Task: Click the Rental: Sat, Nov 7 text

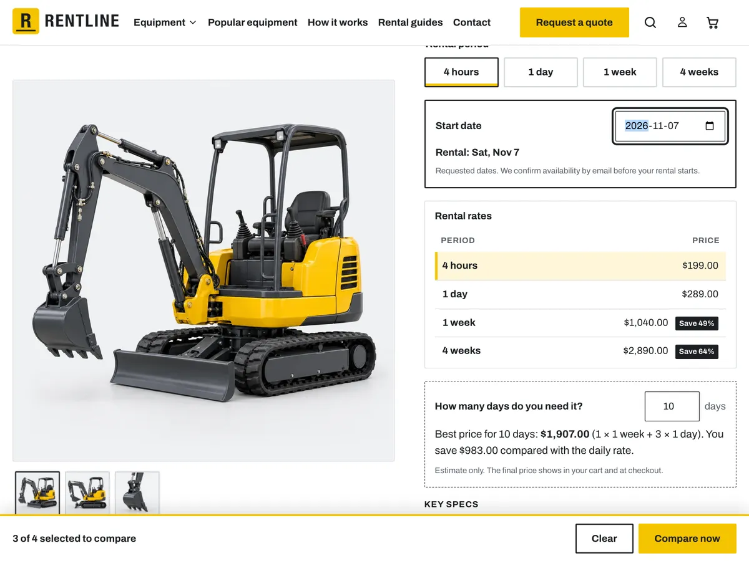Action: (477, 152)
